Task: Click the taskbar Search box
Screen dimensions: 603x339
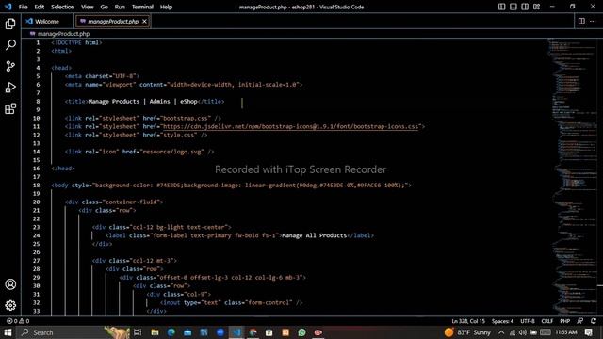Action: coord(61,332)
